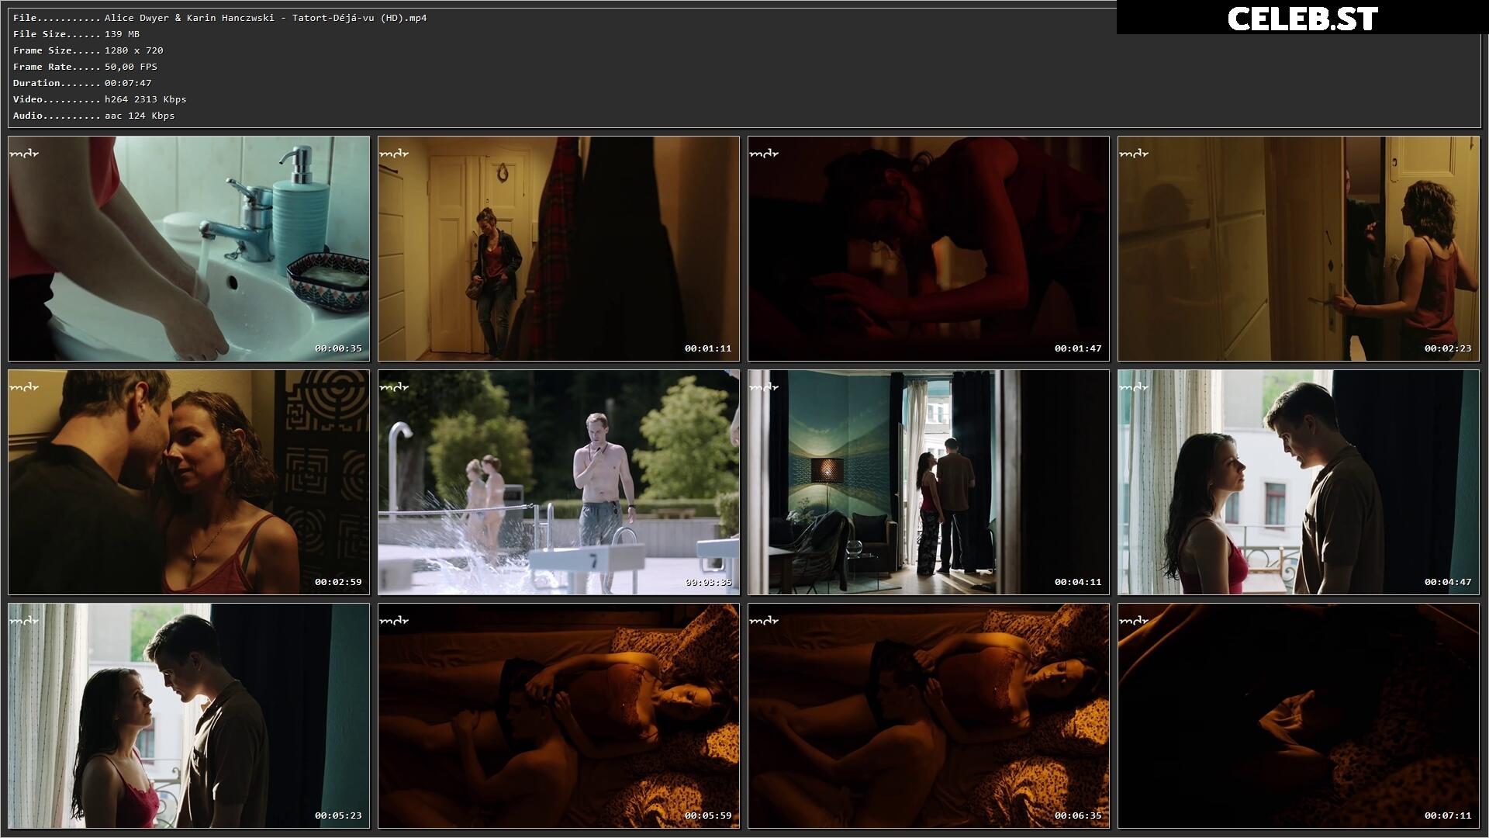Select the frame at 00:06:35

[928, 715]
